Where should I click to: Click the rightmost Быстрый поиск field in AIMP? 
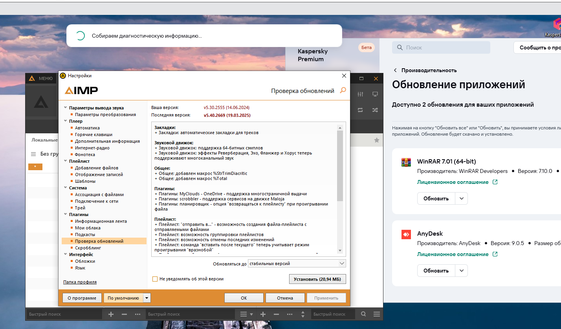333,314
